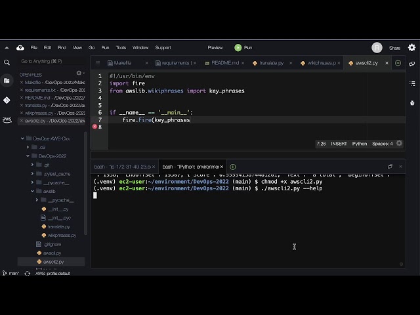Open the Open Files settings gear dropdown
420x315 pixels.
coord(79,73)
